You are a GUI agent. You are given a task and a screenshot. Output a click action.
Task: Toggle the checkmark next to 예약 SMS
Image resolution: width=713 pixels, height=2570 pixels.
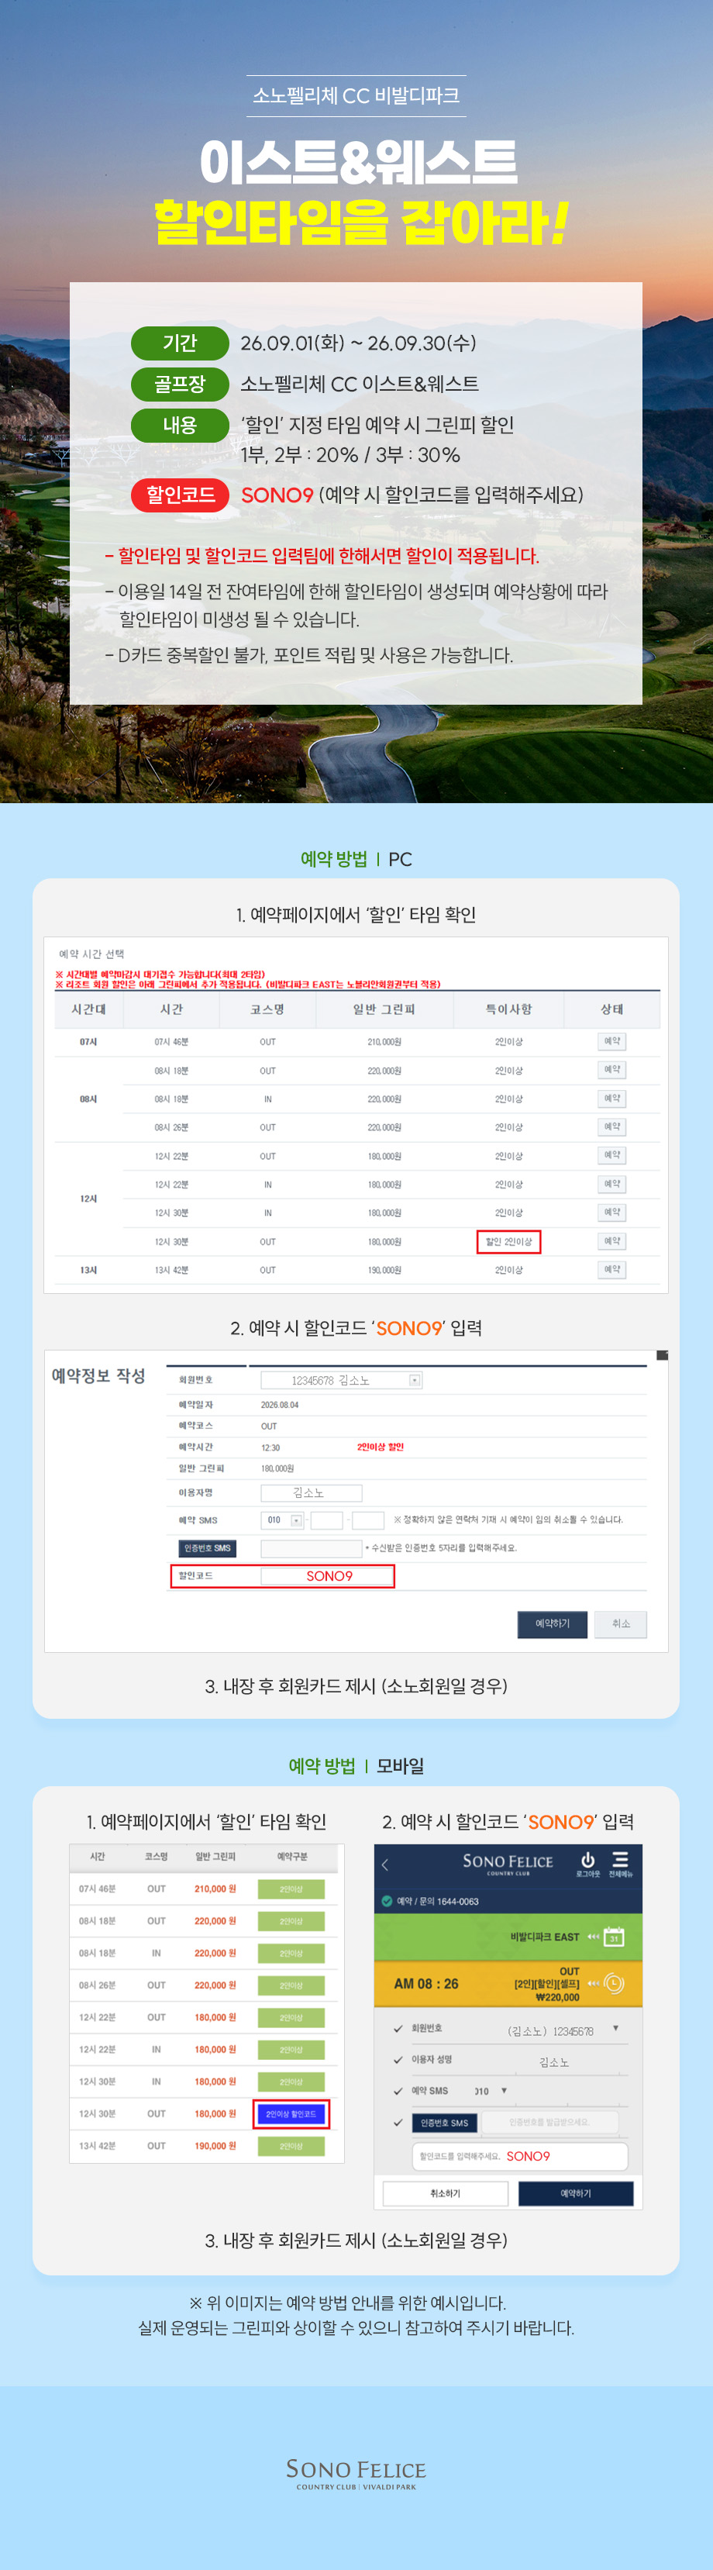coord(398,2090)
